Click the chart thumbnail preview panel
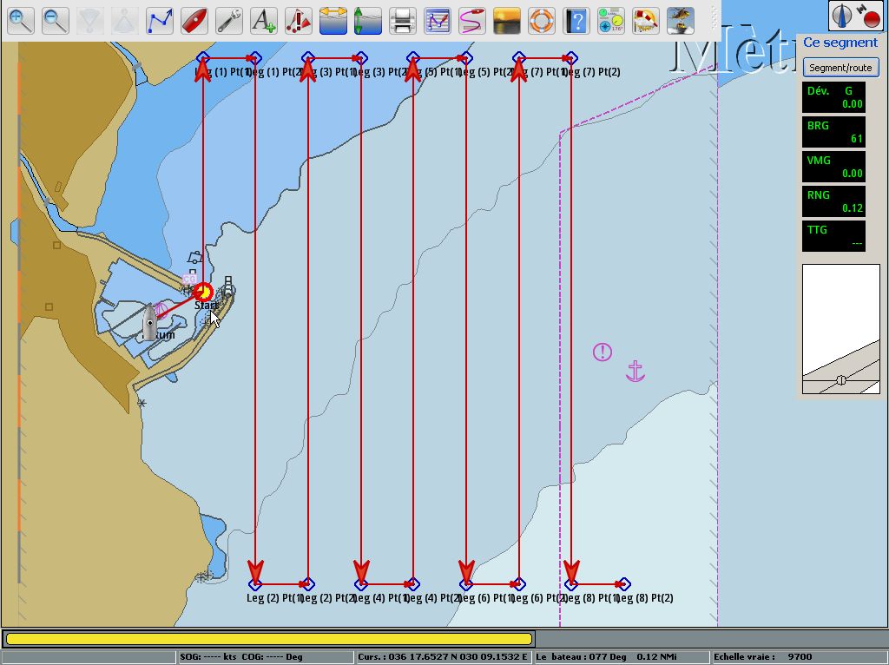The height and width of the screenshot is (665, 889). click(x=841, y=329)
